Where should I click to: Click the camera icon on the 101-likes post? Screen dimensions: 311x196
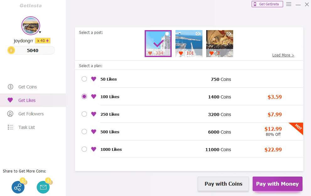tap(198, 34)
